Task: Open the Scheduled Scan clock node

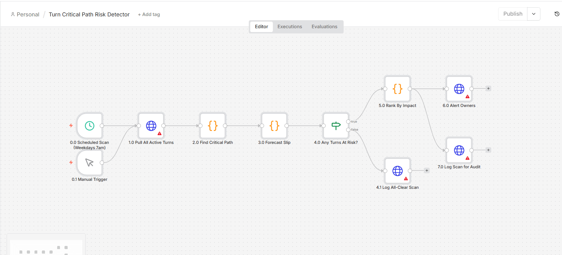Action: [x=90, y=126]
